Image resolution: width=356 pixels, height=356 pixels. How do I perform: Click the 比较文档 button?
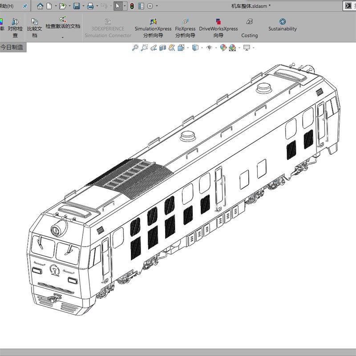click(35, 28)
